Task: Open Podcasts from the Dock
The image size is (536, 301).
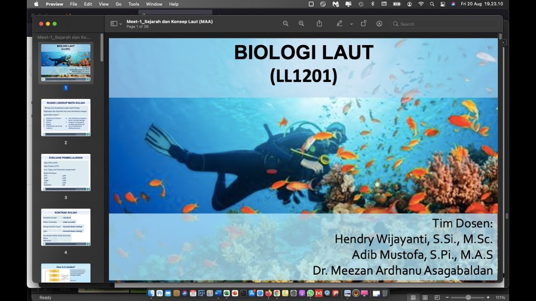Action: coord(302,293)
